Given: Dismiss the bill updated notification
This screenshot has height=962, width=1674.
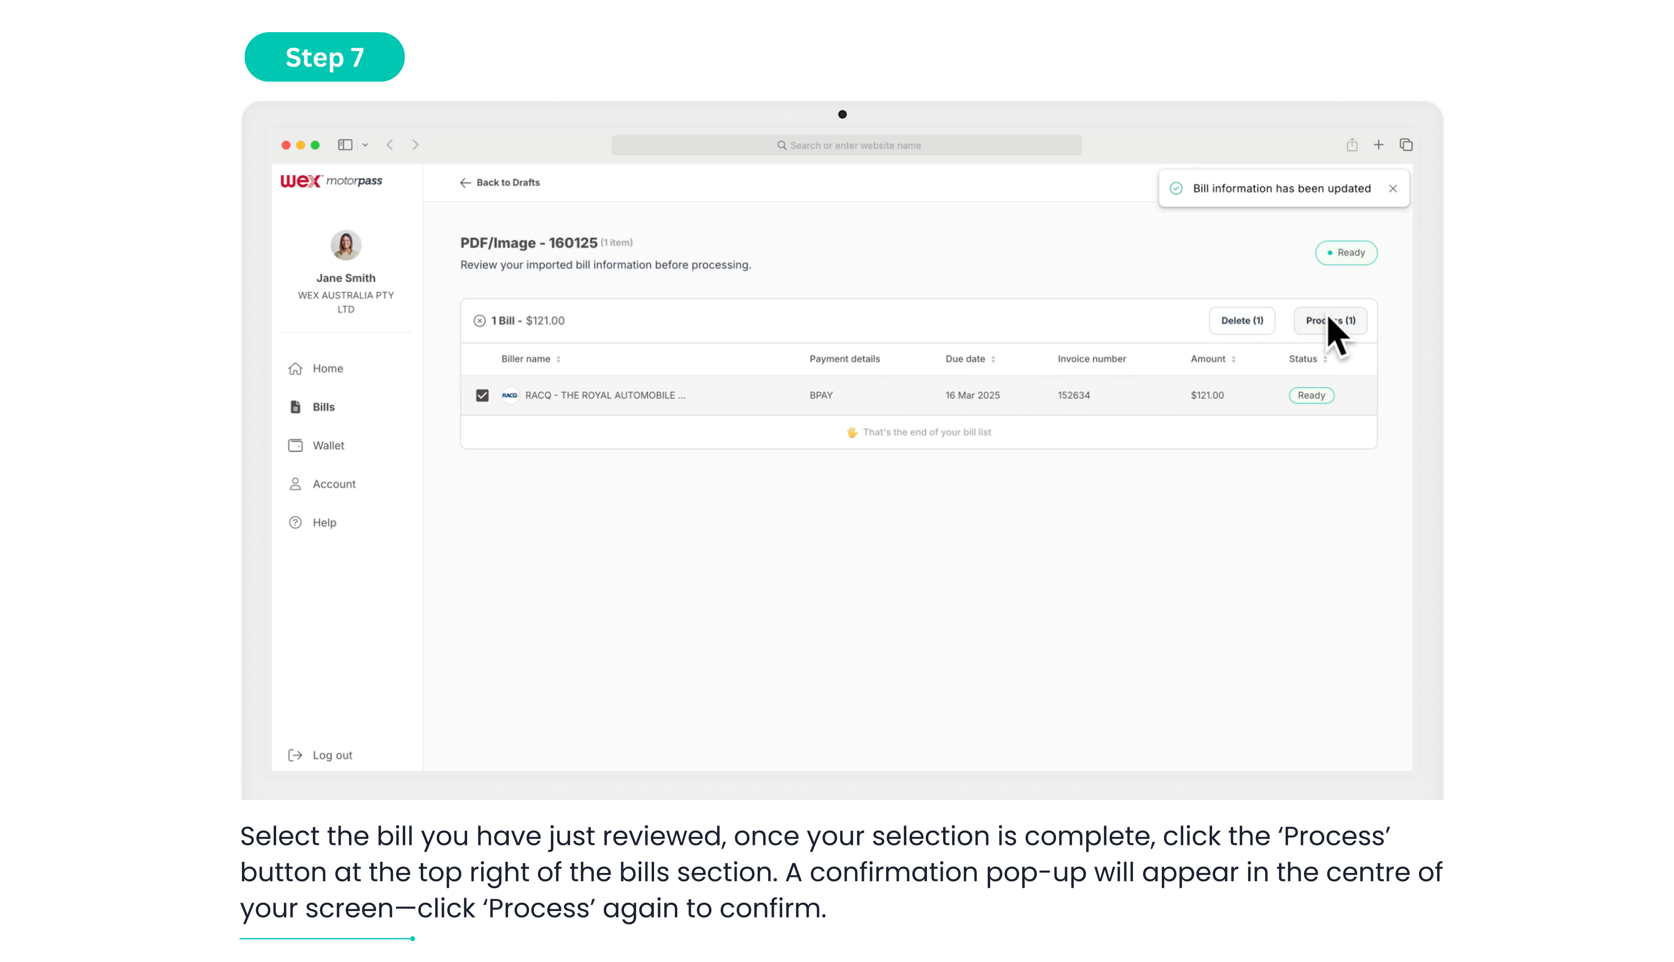Looking at the screenshot, I should [1393, 188].
